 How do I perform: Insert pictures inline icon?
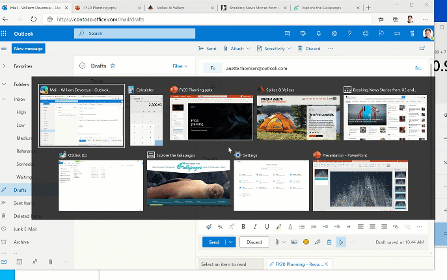pos(294,242)
